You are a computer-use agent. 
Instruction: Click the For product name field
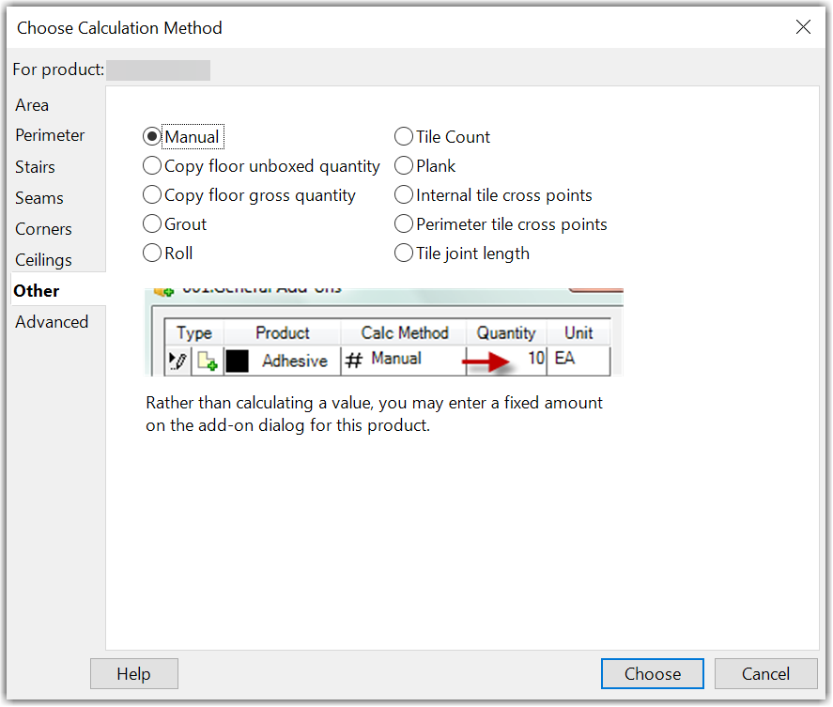pyautogui.click(x=159, y=70)
